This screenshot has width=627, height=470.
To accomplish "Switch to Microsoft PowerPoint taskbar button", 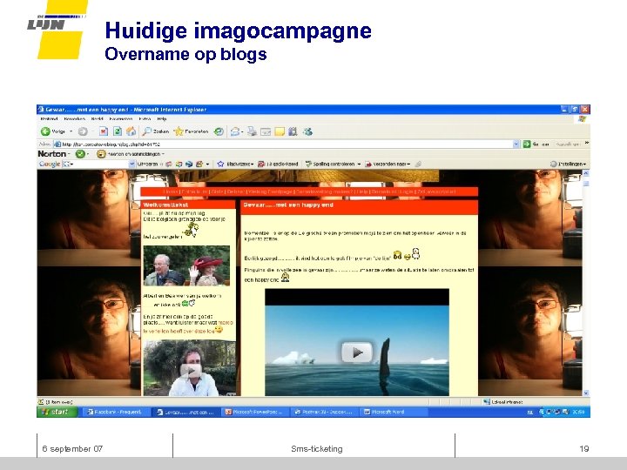I will click(255, 412).
